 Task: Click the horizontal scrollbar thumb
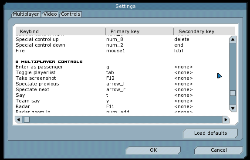(x=27, y=119)
